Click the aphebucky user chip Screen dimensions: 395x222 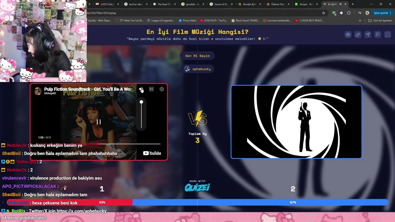[197, 69]
